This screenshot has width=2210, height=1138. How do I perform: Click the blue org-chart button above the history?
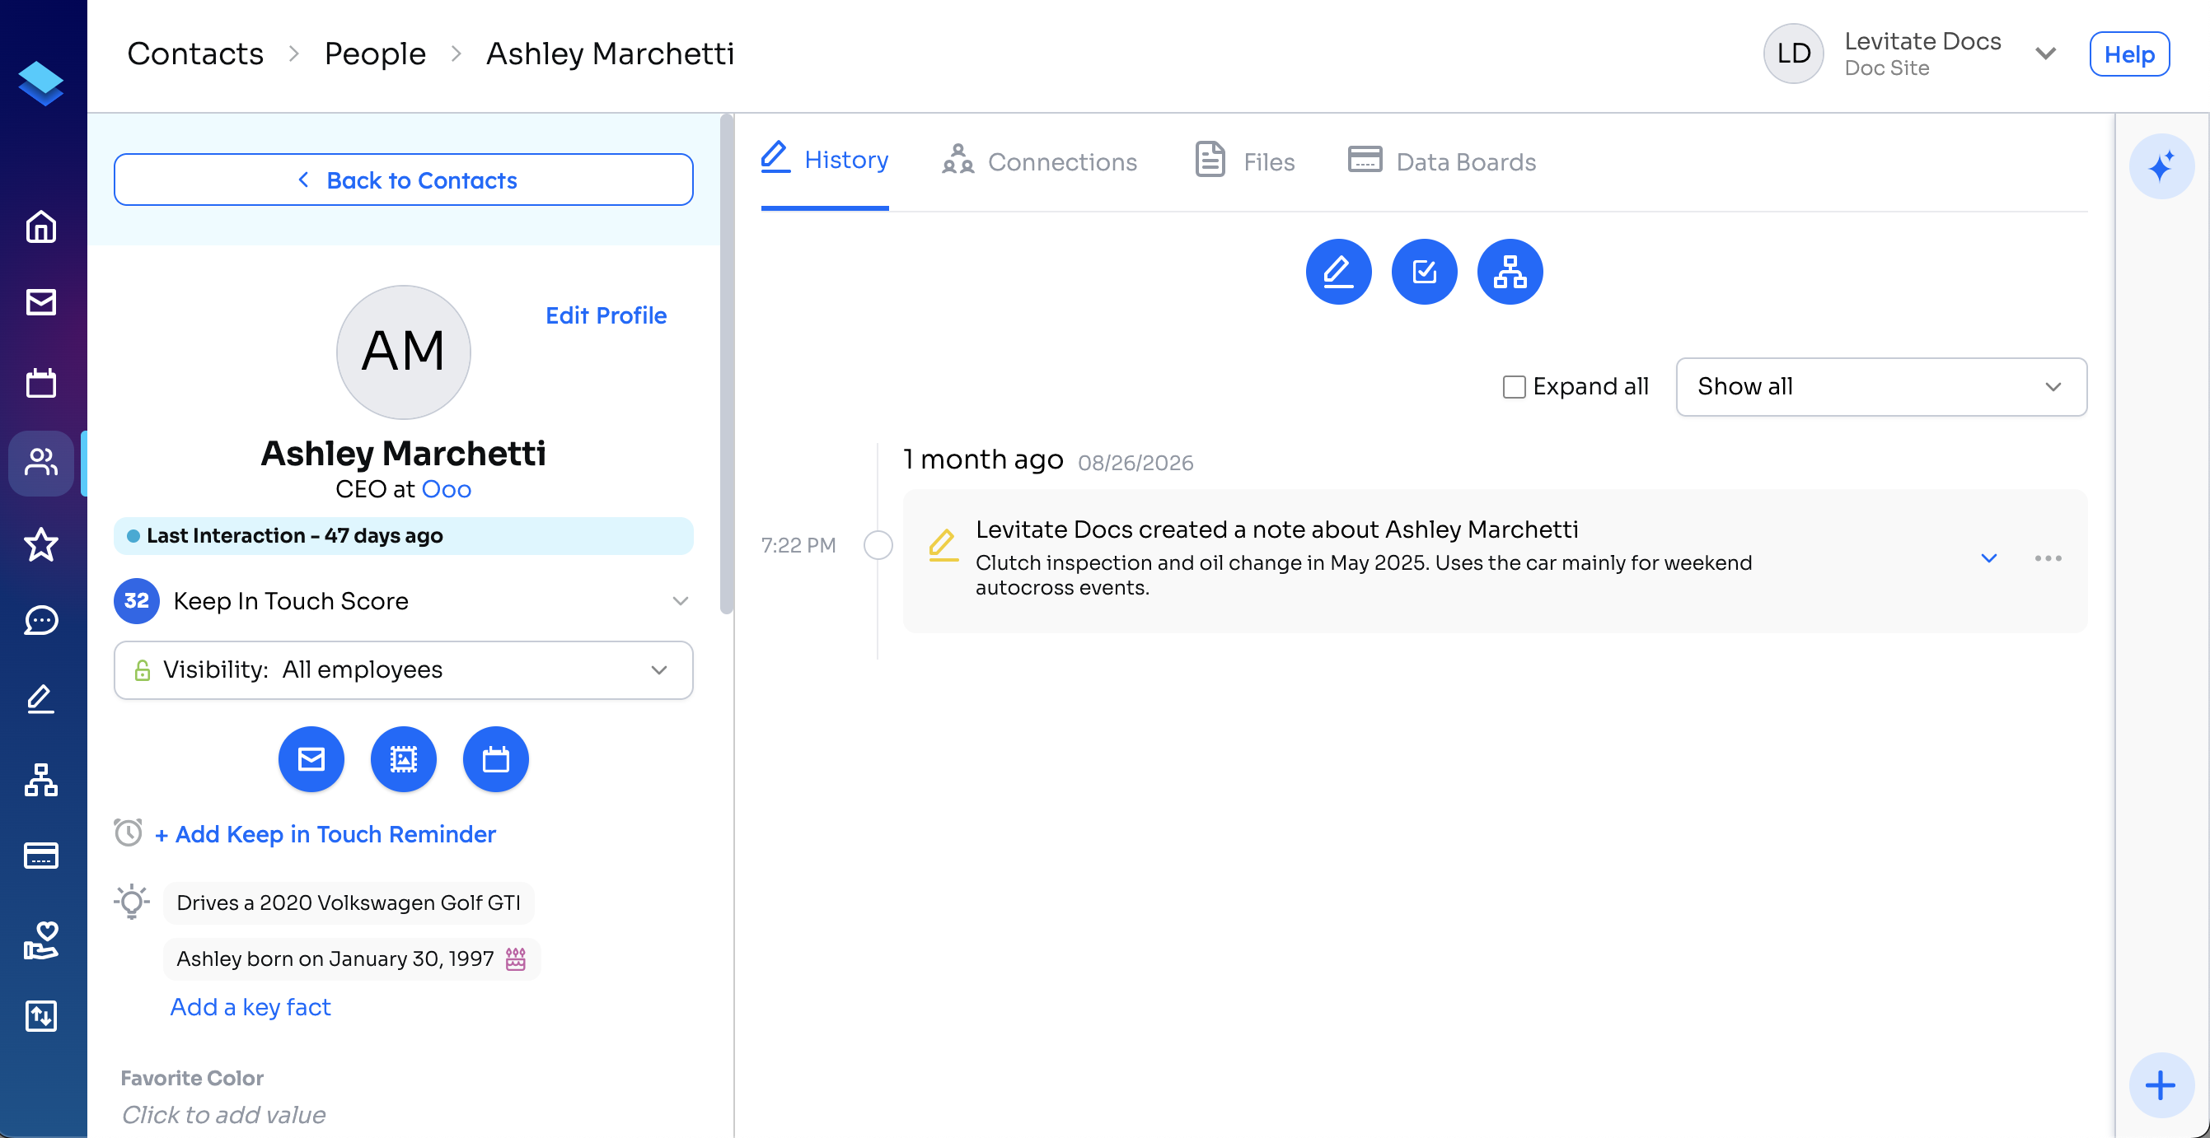coord(1510,272)
